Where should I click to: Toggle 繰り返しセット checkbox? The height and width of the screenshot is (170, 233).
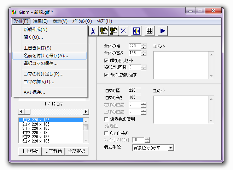(106, 61)
